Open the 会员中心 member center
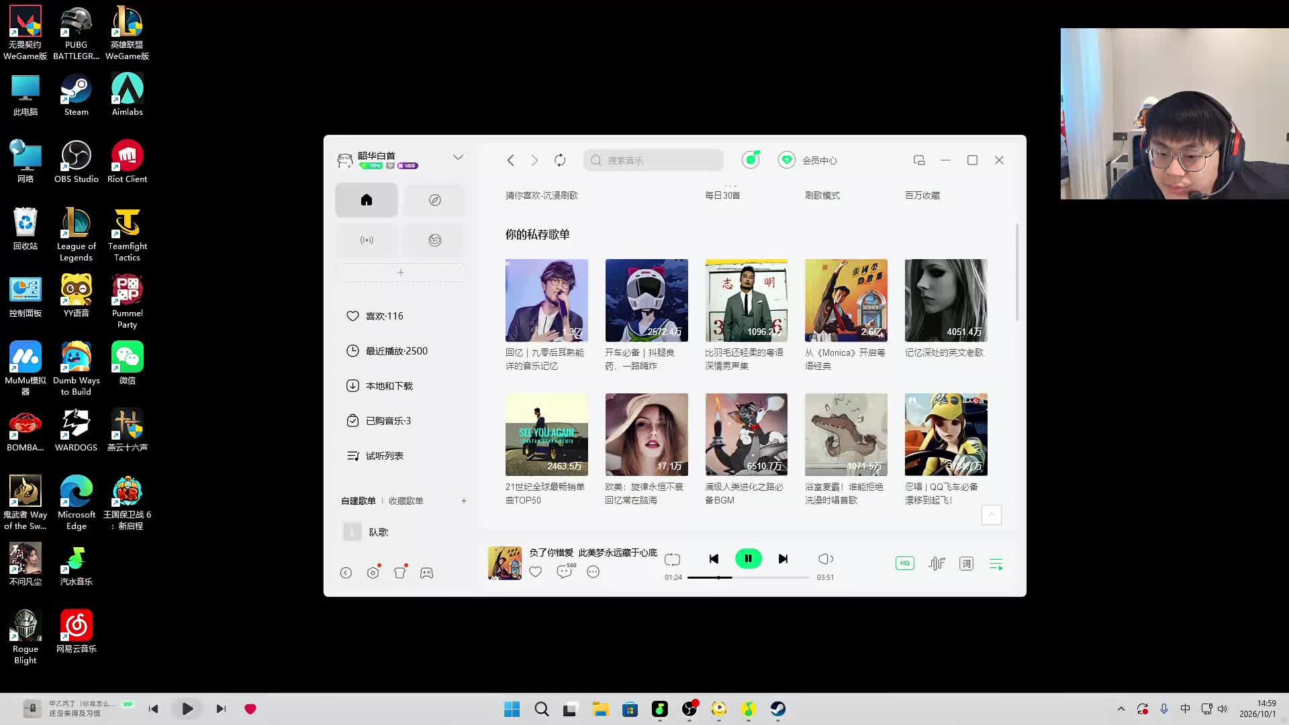 click(x=808, y=160)
